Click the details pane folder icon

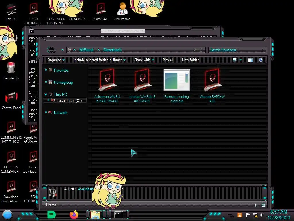pyautogui.click(x=53, y=193)
